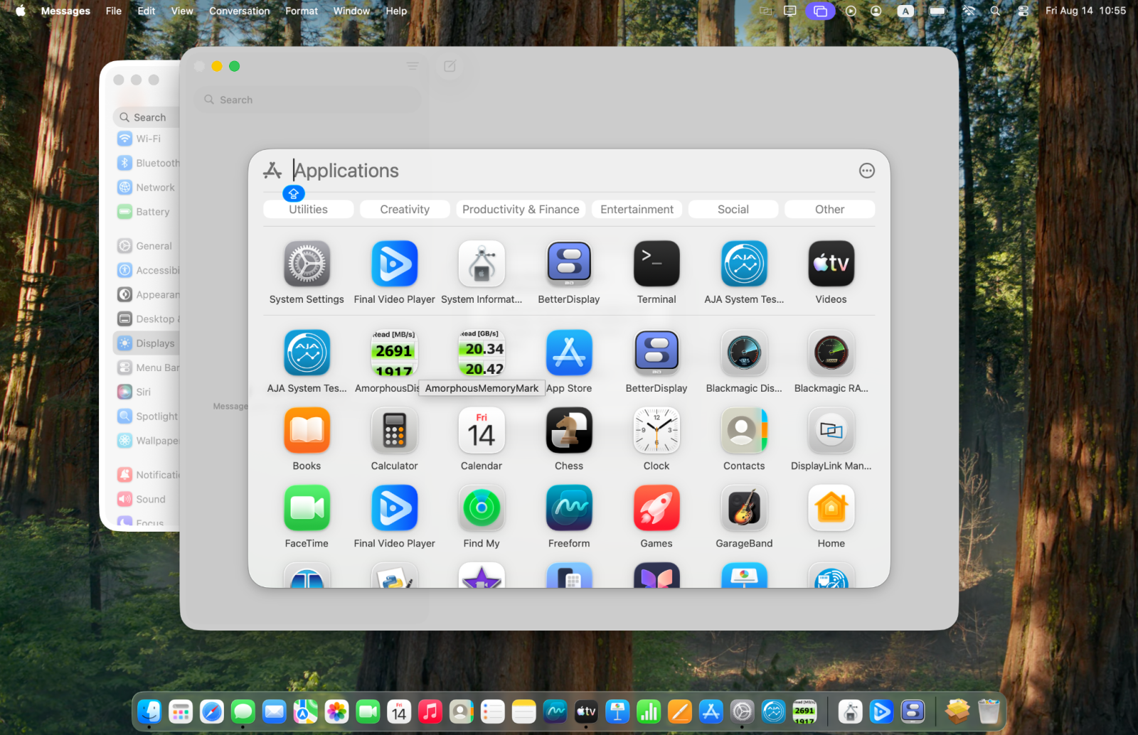Open the Apple menu
The height and width of the screenshot is (735, 1138).
coord(21,11)
